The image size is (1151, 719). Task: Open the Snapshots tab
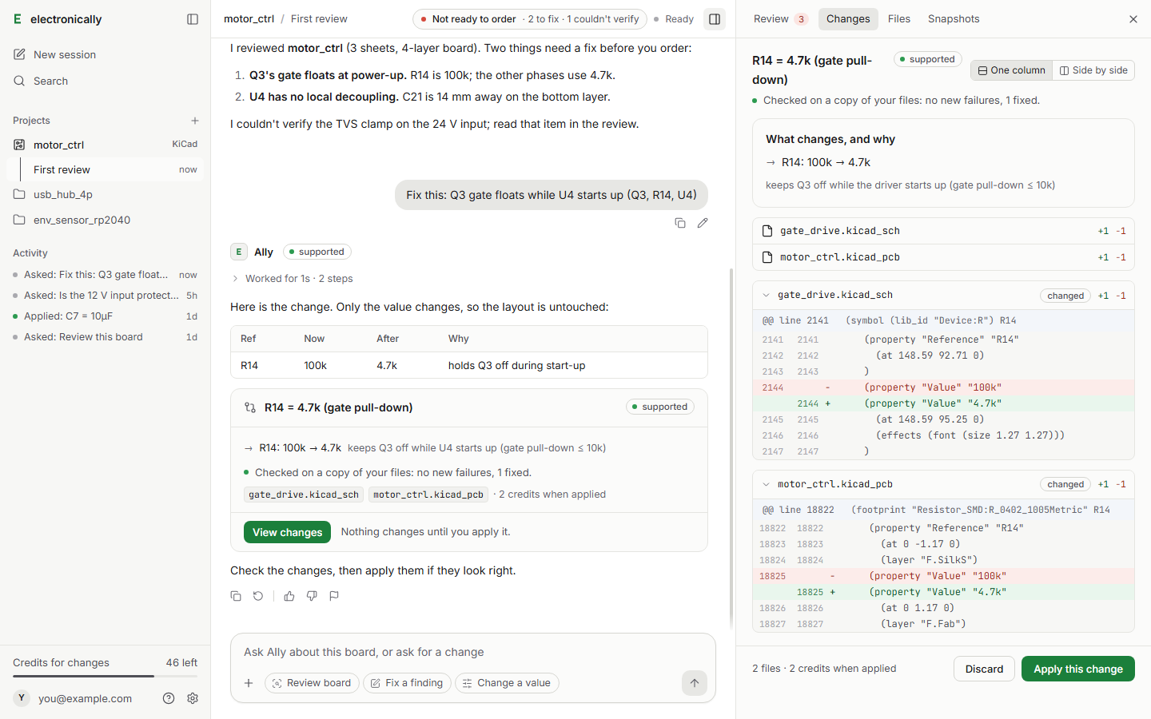tap(954, 19)
